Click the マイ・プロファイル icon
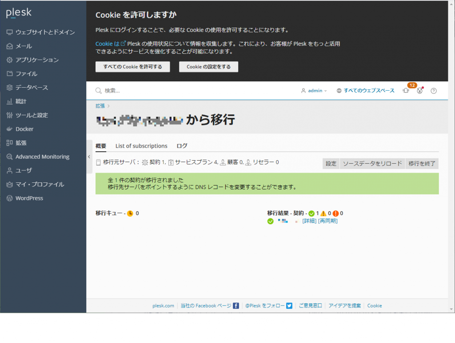 (10, 185)
